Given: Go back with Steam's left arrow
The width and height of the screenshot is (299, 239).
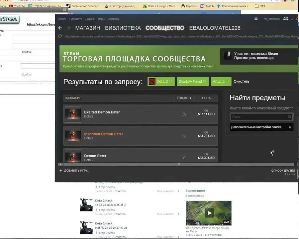Looking at the screenshot, I should [x=60, y=28].
